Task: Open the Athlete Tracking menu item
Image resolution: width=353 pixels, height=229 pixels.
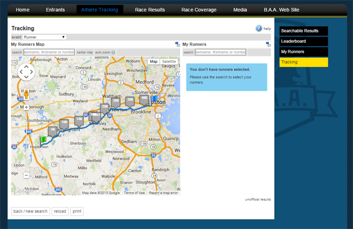Action: pos(99,10)
